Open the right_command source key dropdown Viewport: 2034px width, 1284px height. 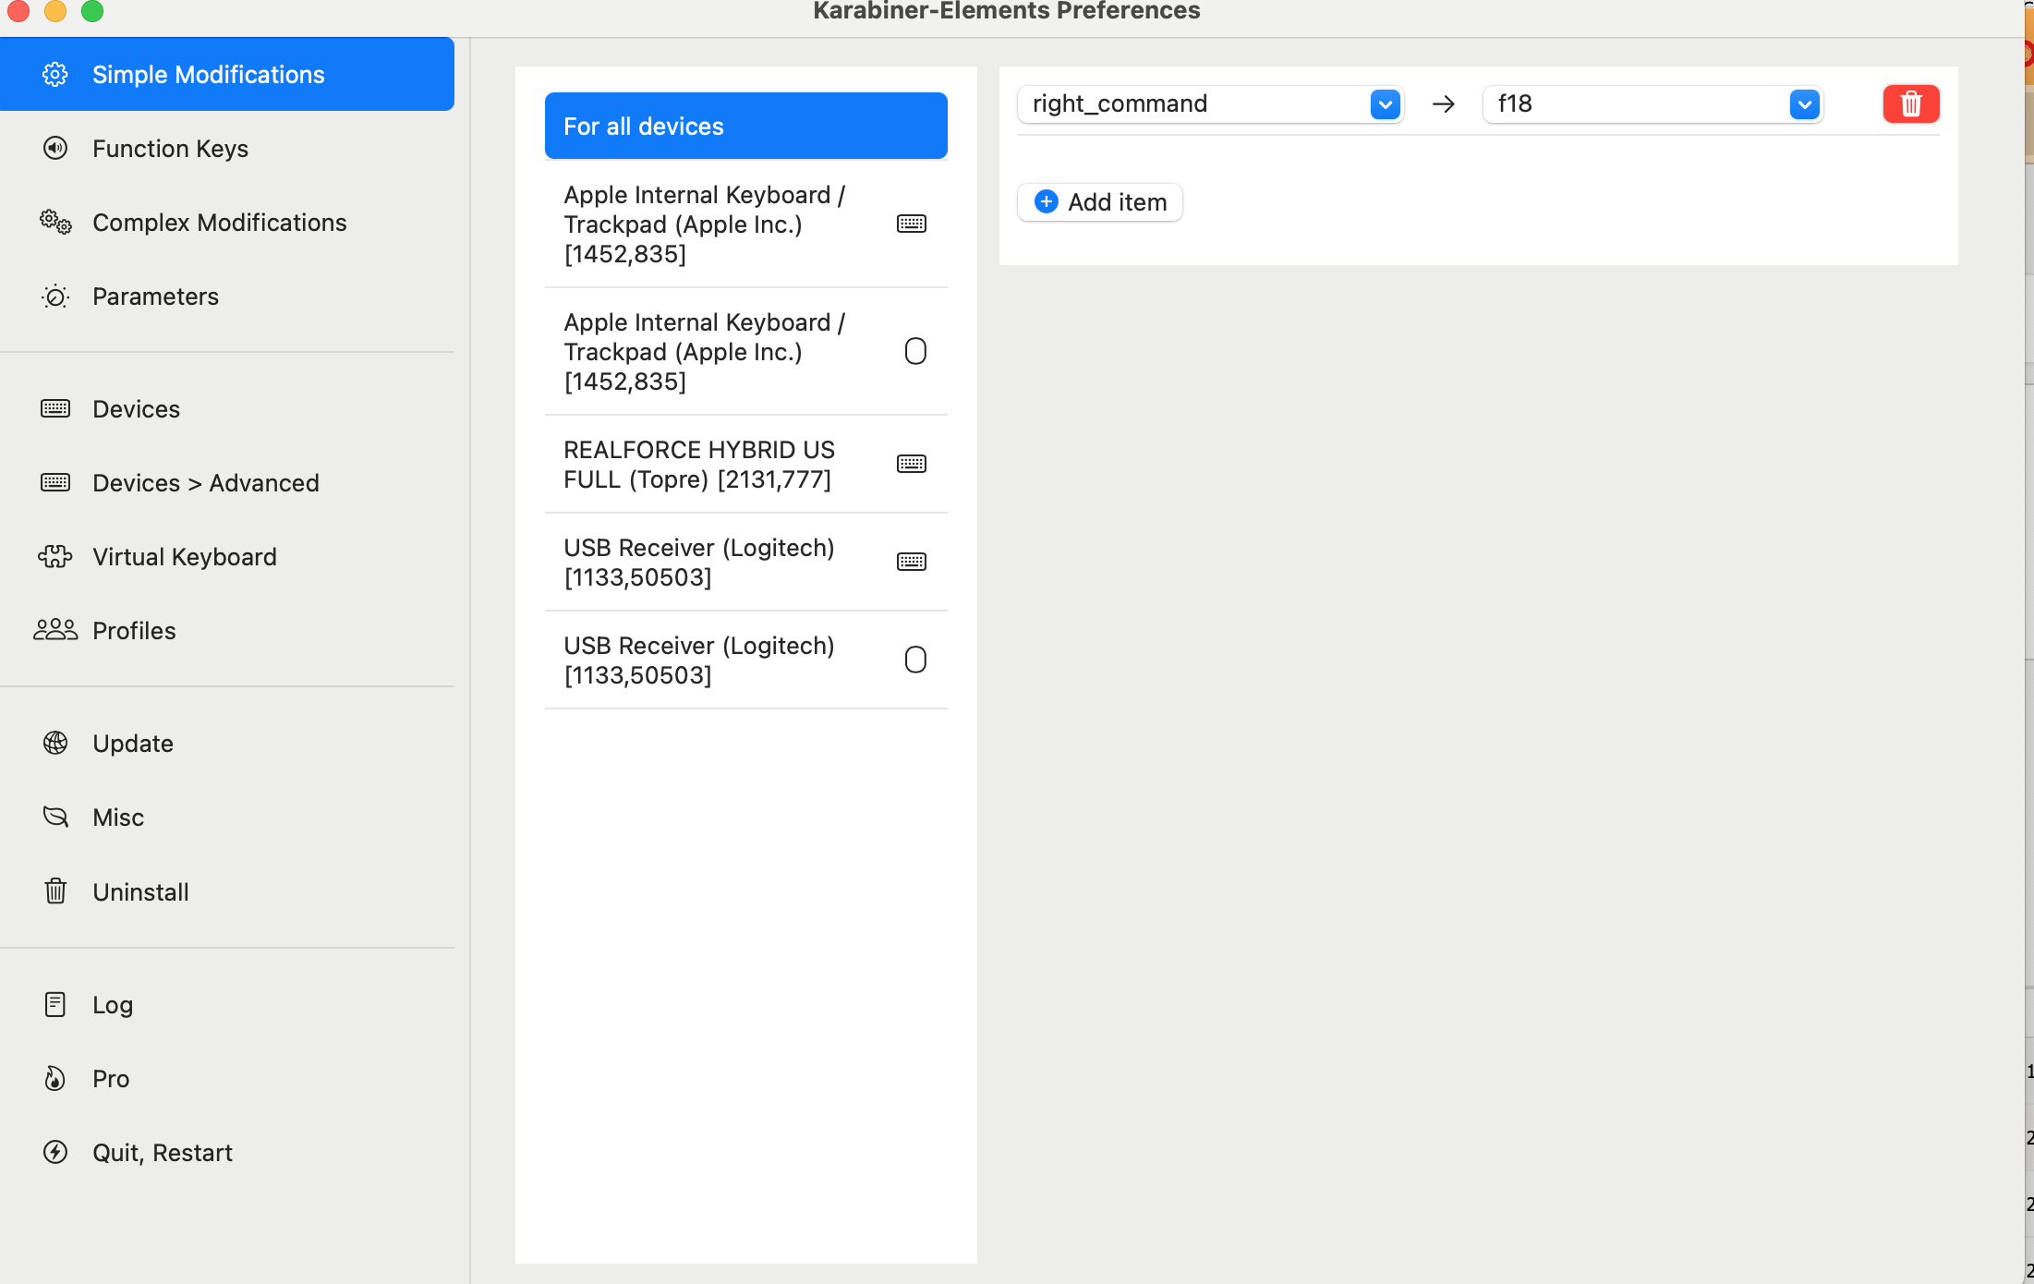pyautogui.click(x=1385, y=104)
